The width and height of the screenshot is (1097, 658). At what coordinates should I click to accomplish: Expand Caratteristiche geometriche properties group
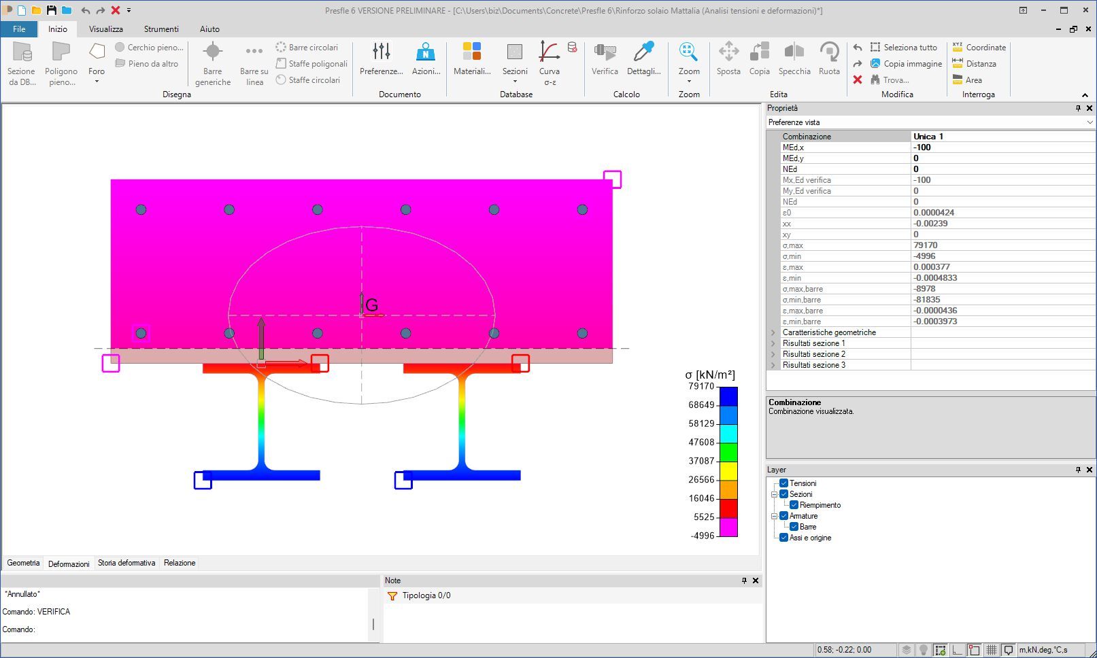[x=773, y=332]
